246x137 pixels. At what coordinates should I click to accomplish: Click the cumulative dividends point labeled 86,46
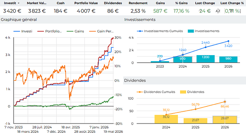[x=225, y=102]
